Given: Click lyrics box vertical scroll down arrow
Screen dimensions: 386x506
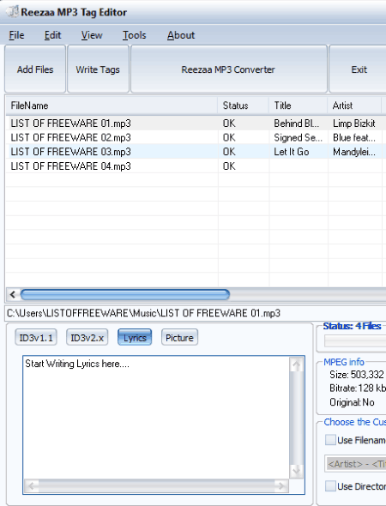Looking at the screenshot, I should pyautogui.click(x=296, y=471).
